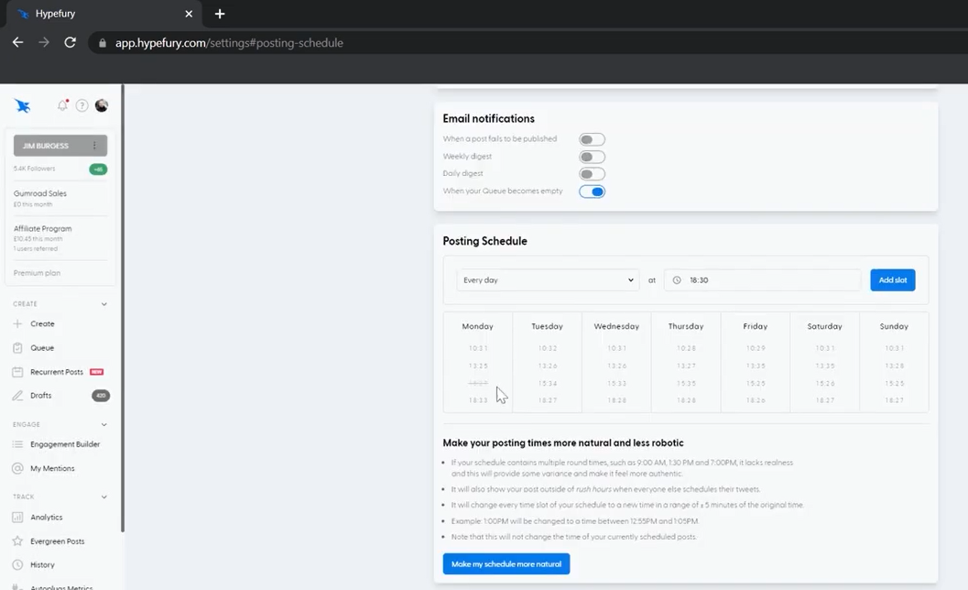Switch to the Hypefury browser tab

[56, 14]
